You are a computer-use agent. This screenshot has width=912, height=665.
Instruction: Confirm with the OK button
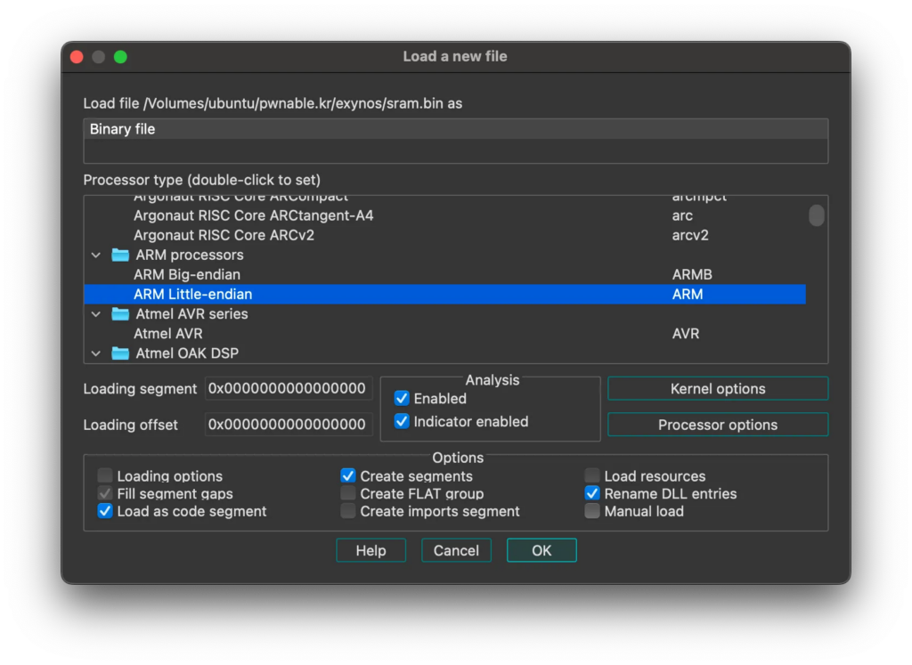[541, 550]
